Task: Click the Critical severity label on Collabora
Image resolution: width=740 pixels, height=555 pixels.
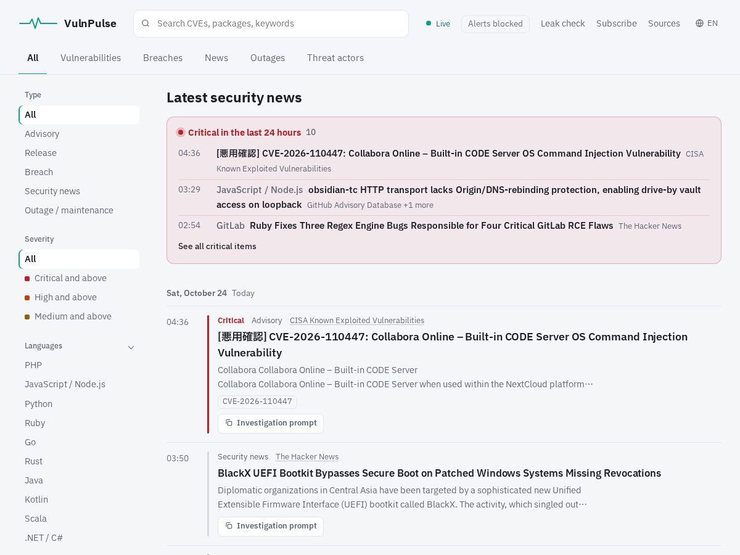Action: click(x=231, y=321)
